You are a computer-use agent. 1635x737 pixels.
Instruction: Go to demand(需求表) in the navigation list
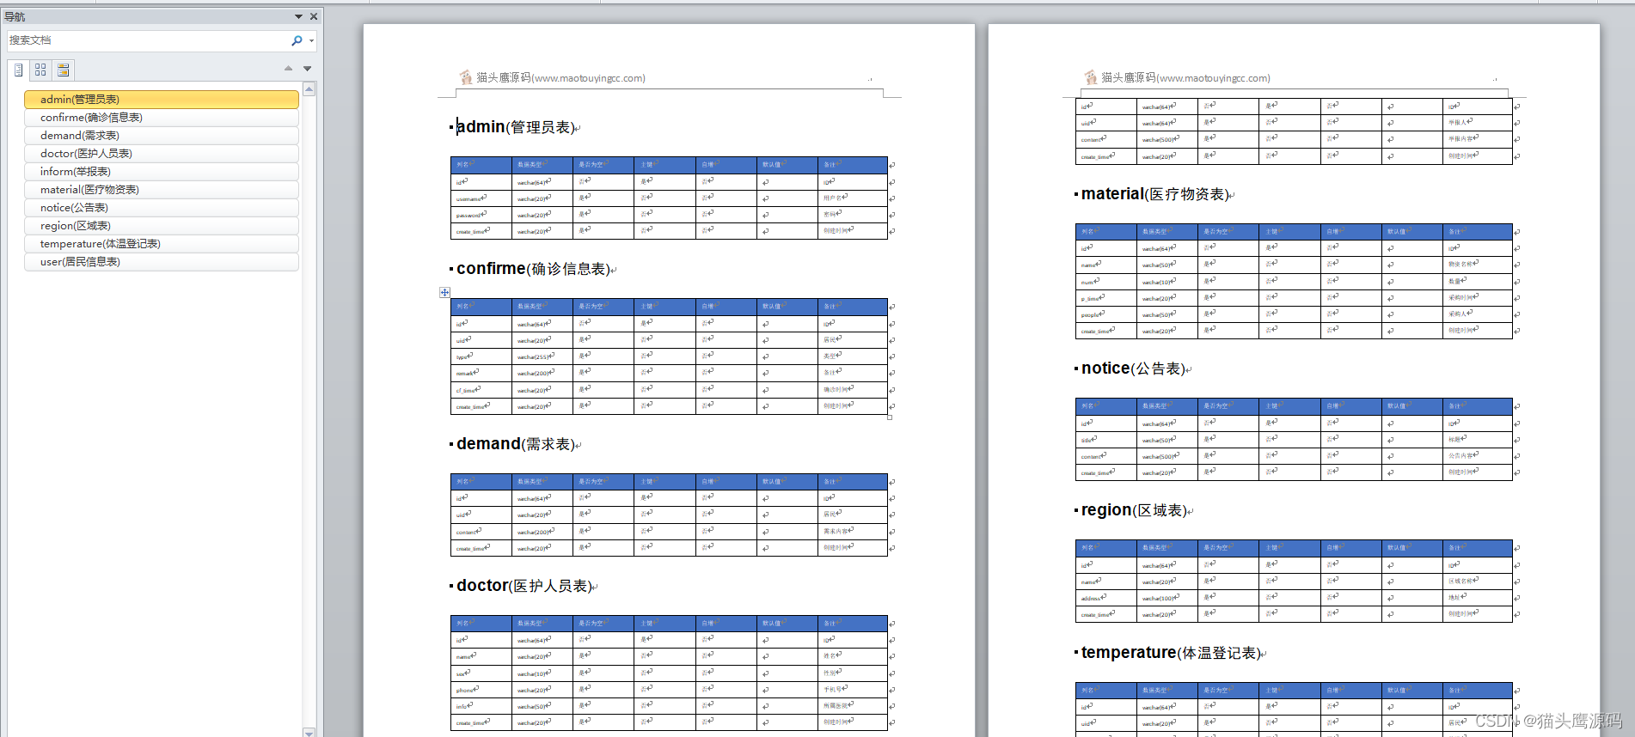(162, 136)
